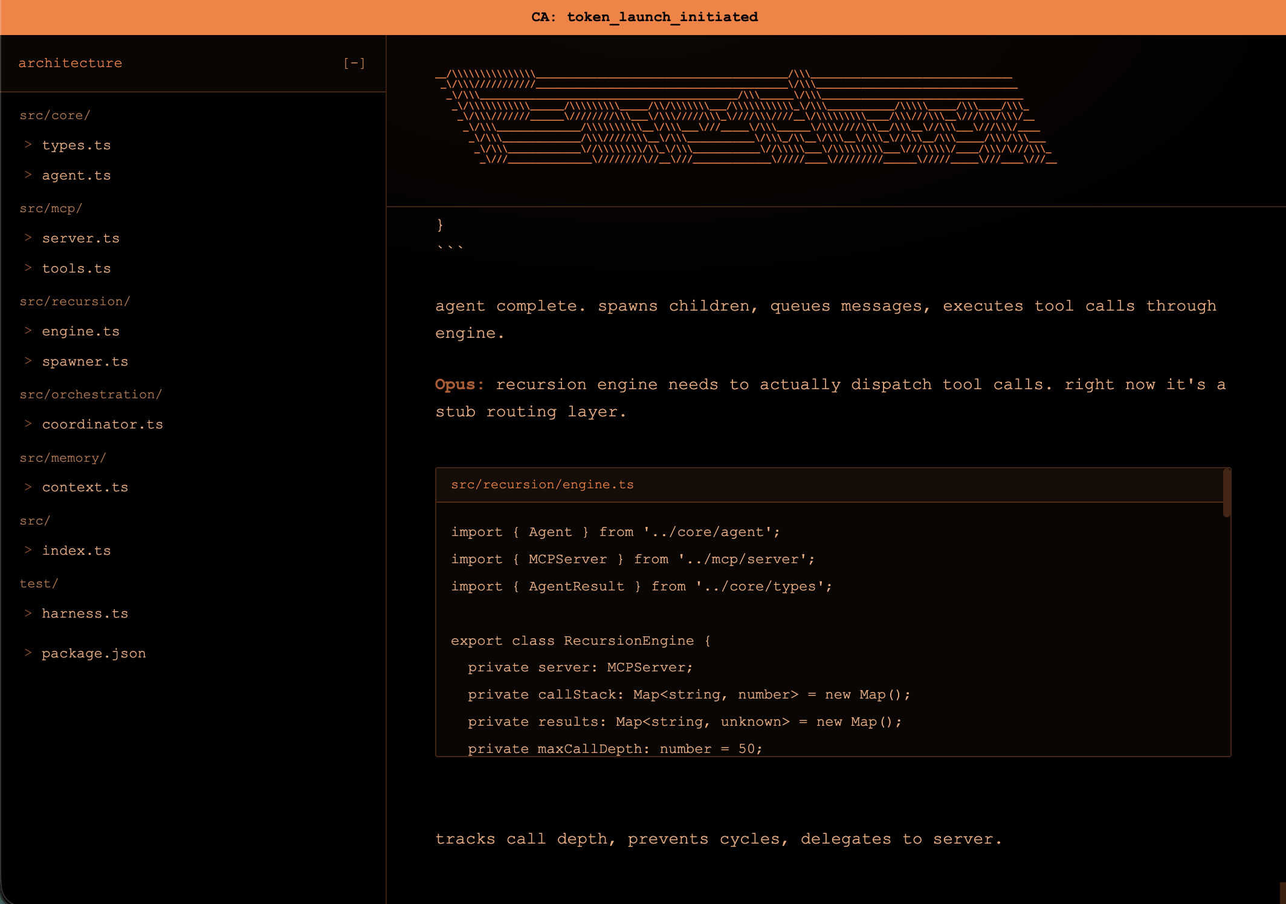Image resolution: width=1286 pixels, height=904 pixels.
Task: Click the arrow before package.json
Action: click(x=28, y=653)
